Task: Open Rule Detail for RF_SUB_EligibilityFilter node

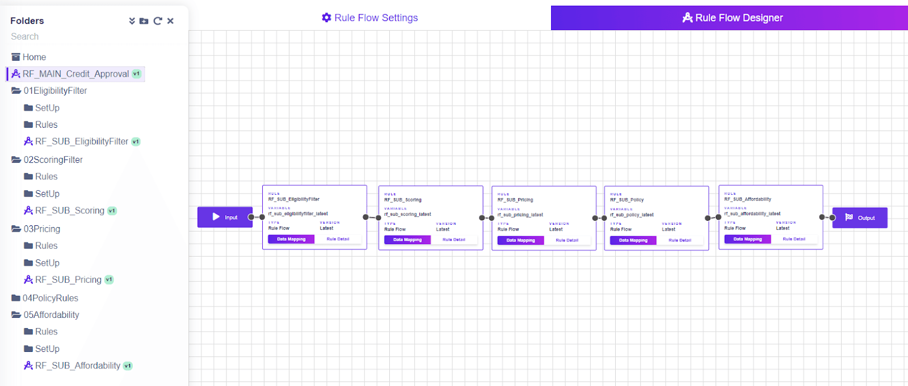Action: coord(338,240)
